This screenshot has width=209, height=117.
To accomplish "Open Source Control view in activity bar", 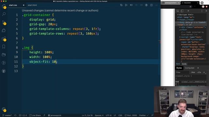I will (4, 22).
